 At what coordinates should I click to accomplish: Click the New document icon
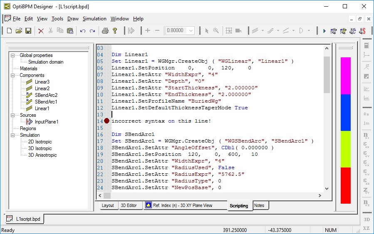click(x=9, y=31)
